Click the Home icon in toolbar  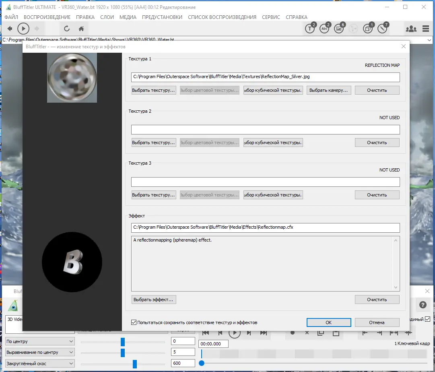coord(81,29)
